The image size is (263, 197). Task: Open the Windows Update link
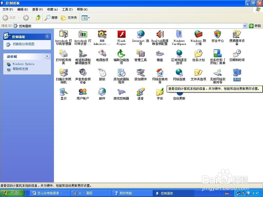(23, 64)
